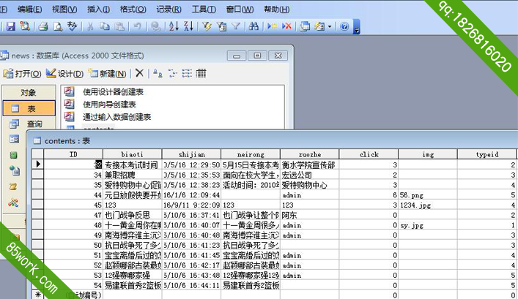Click the zuozhe column header

coord(309,154)
